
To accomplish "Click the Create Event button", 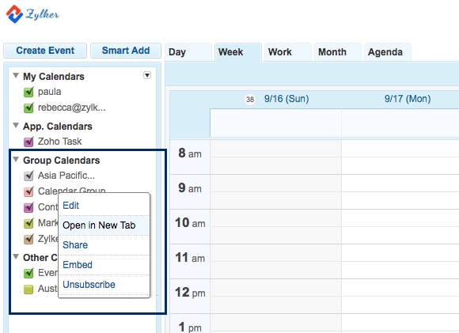I will point(45,51).
